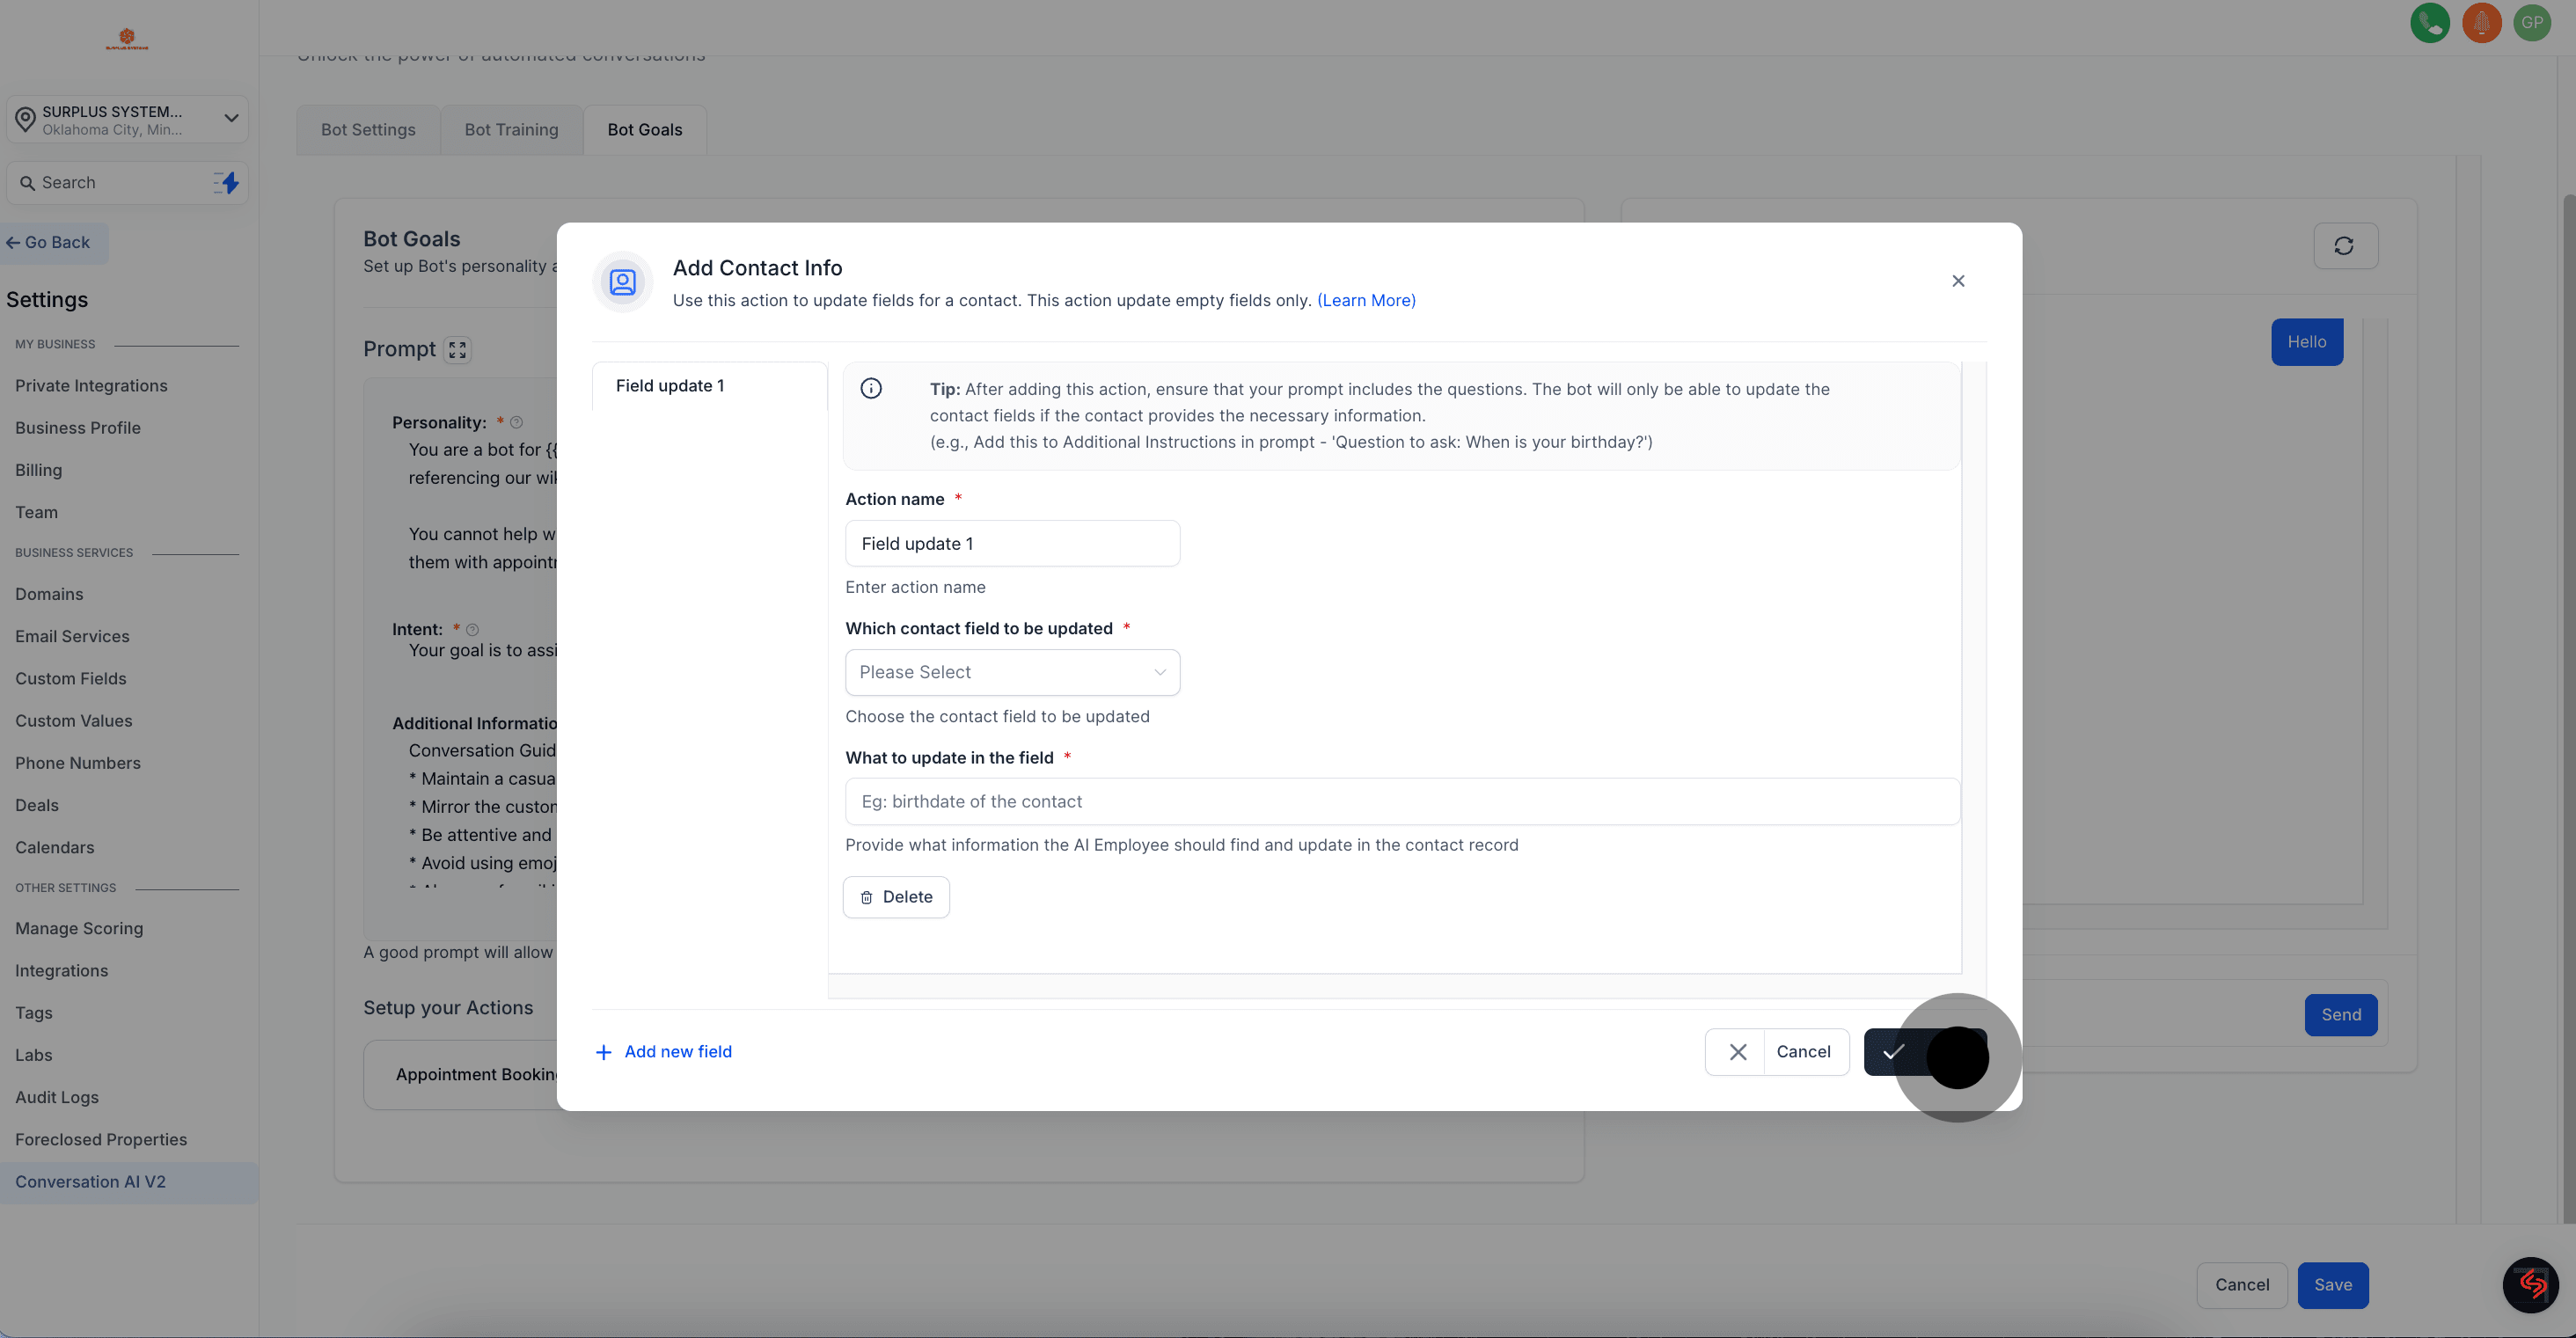The width and height of the screenshot is (2576, 1338).
Task: Open the Learn More link
Action: 1366,300
